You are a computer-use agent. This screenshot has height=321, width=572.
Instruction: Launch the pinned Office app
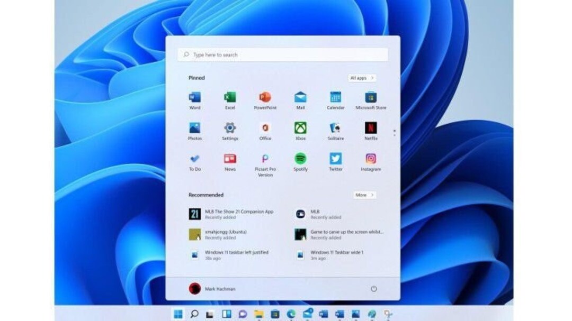tap(265, 132)
